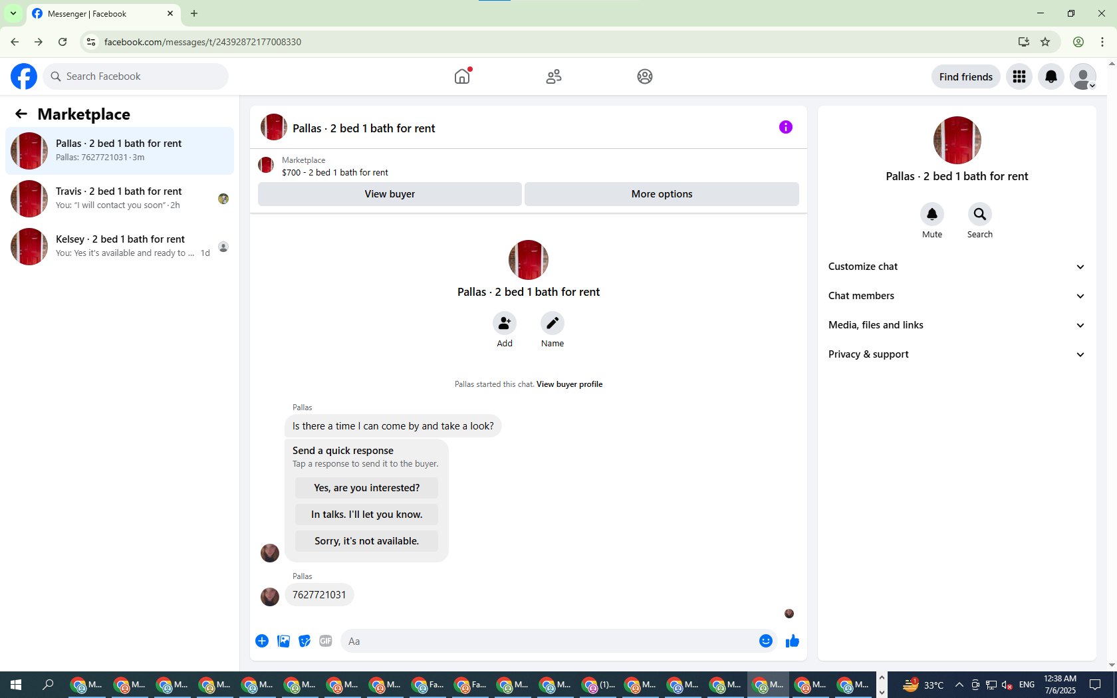Choose a GIF icon in composer
Viewport: 1117px width, 698px height.
326,641
